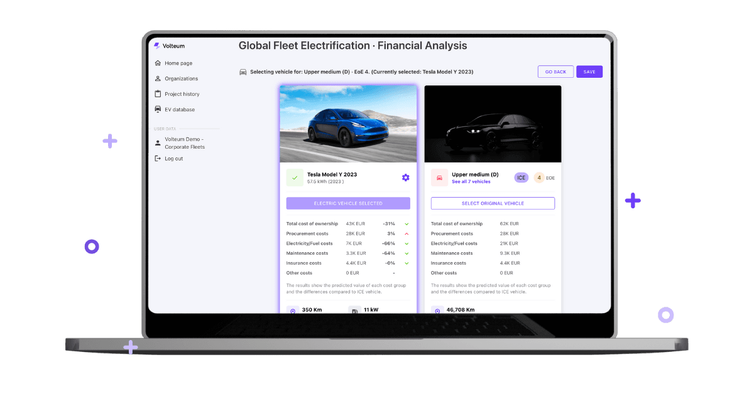Click the charger icon beside 11 kW
754x394 pixels.
(x=354, y=311)
